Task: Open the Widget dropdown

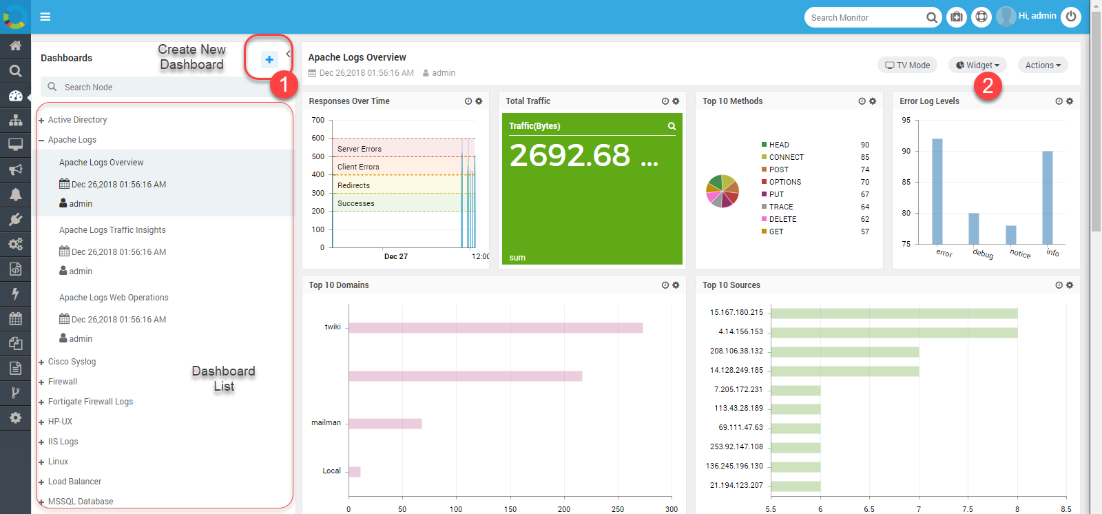Action: pyautogui.click(x=977, y=65)
